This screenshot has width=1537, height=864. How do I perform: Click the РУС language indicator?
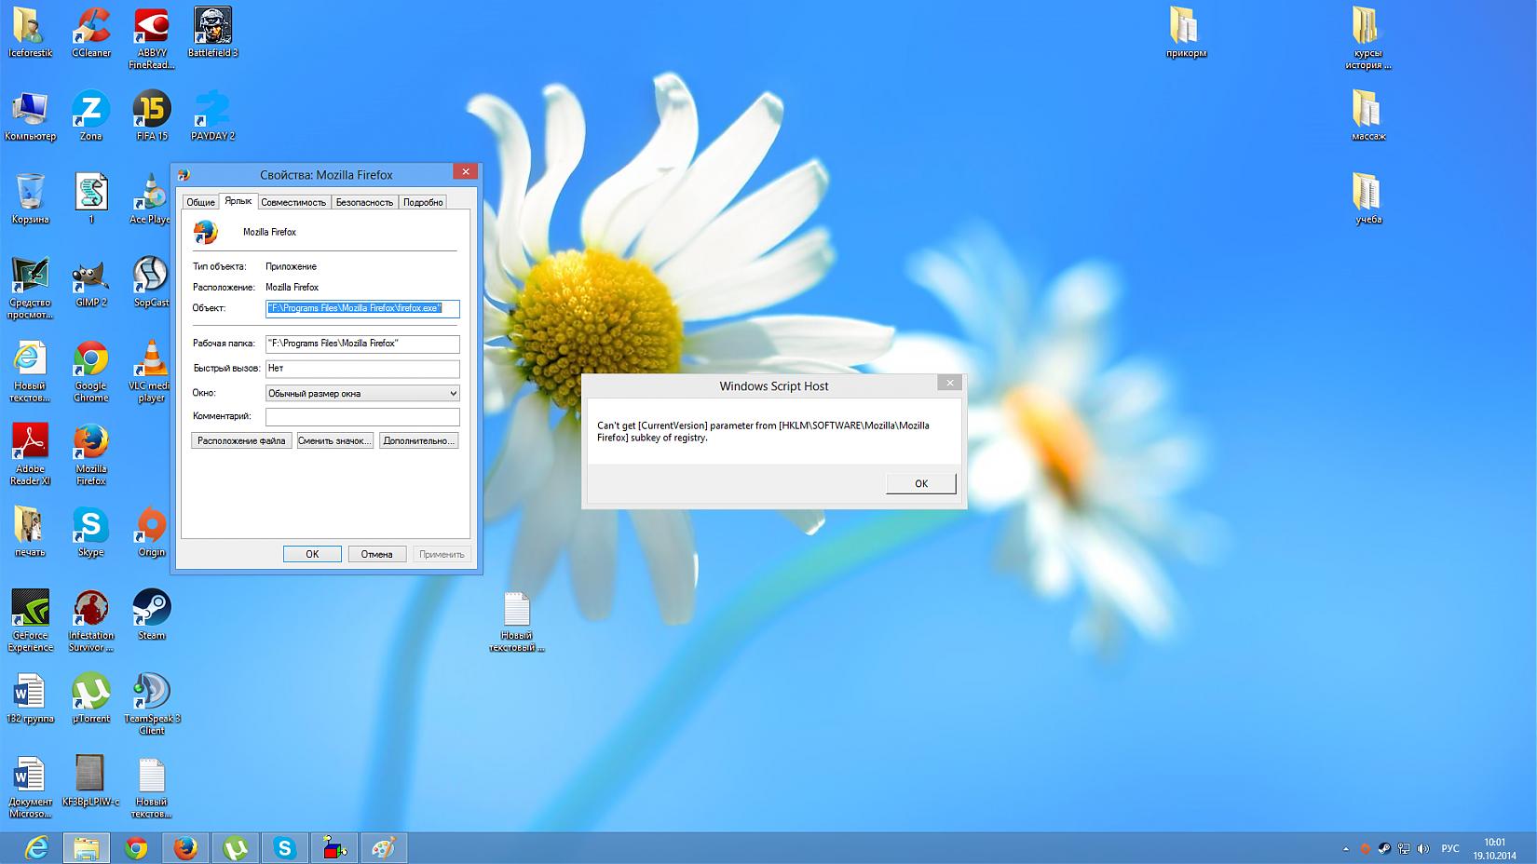pyautogui.click(x=1450, y=849)
